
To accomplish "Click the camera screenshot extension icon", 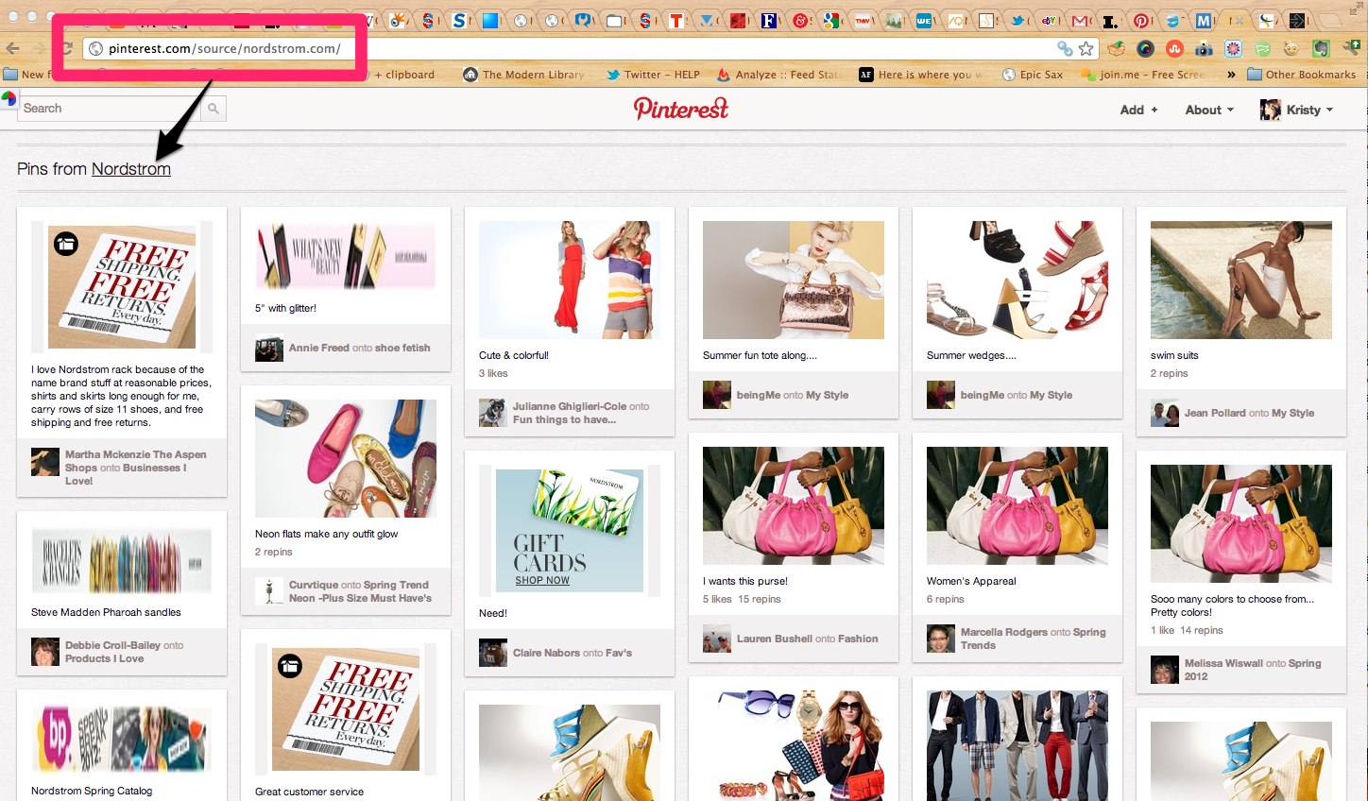I will tap(1204, 48).
